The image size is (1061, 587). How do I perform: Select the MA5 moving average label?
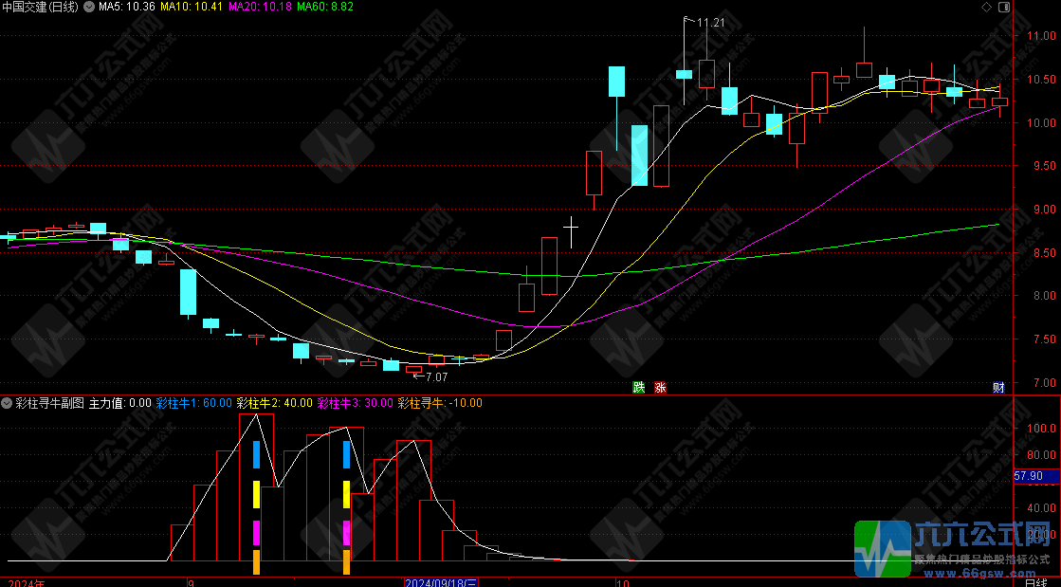(x=128, y=8)
